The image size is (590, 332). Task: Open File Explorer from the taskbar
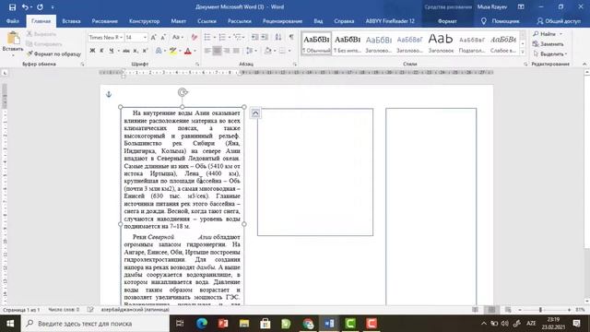point(243,324)
